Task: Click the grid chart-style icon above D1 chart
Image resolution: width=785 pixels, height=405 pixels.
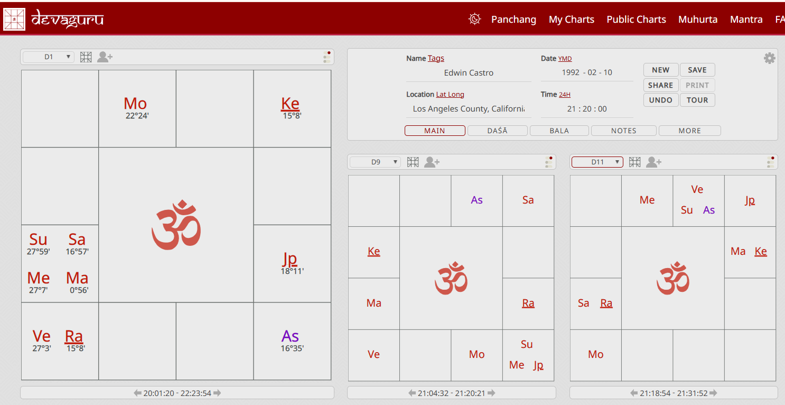Action: 86,57
